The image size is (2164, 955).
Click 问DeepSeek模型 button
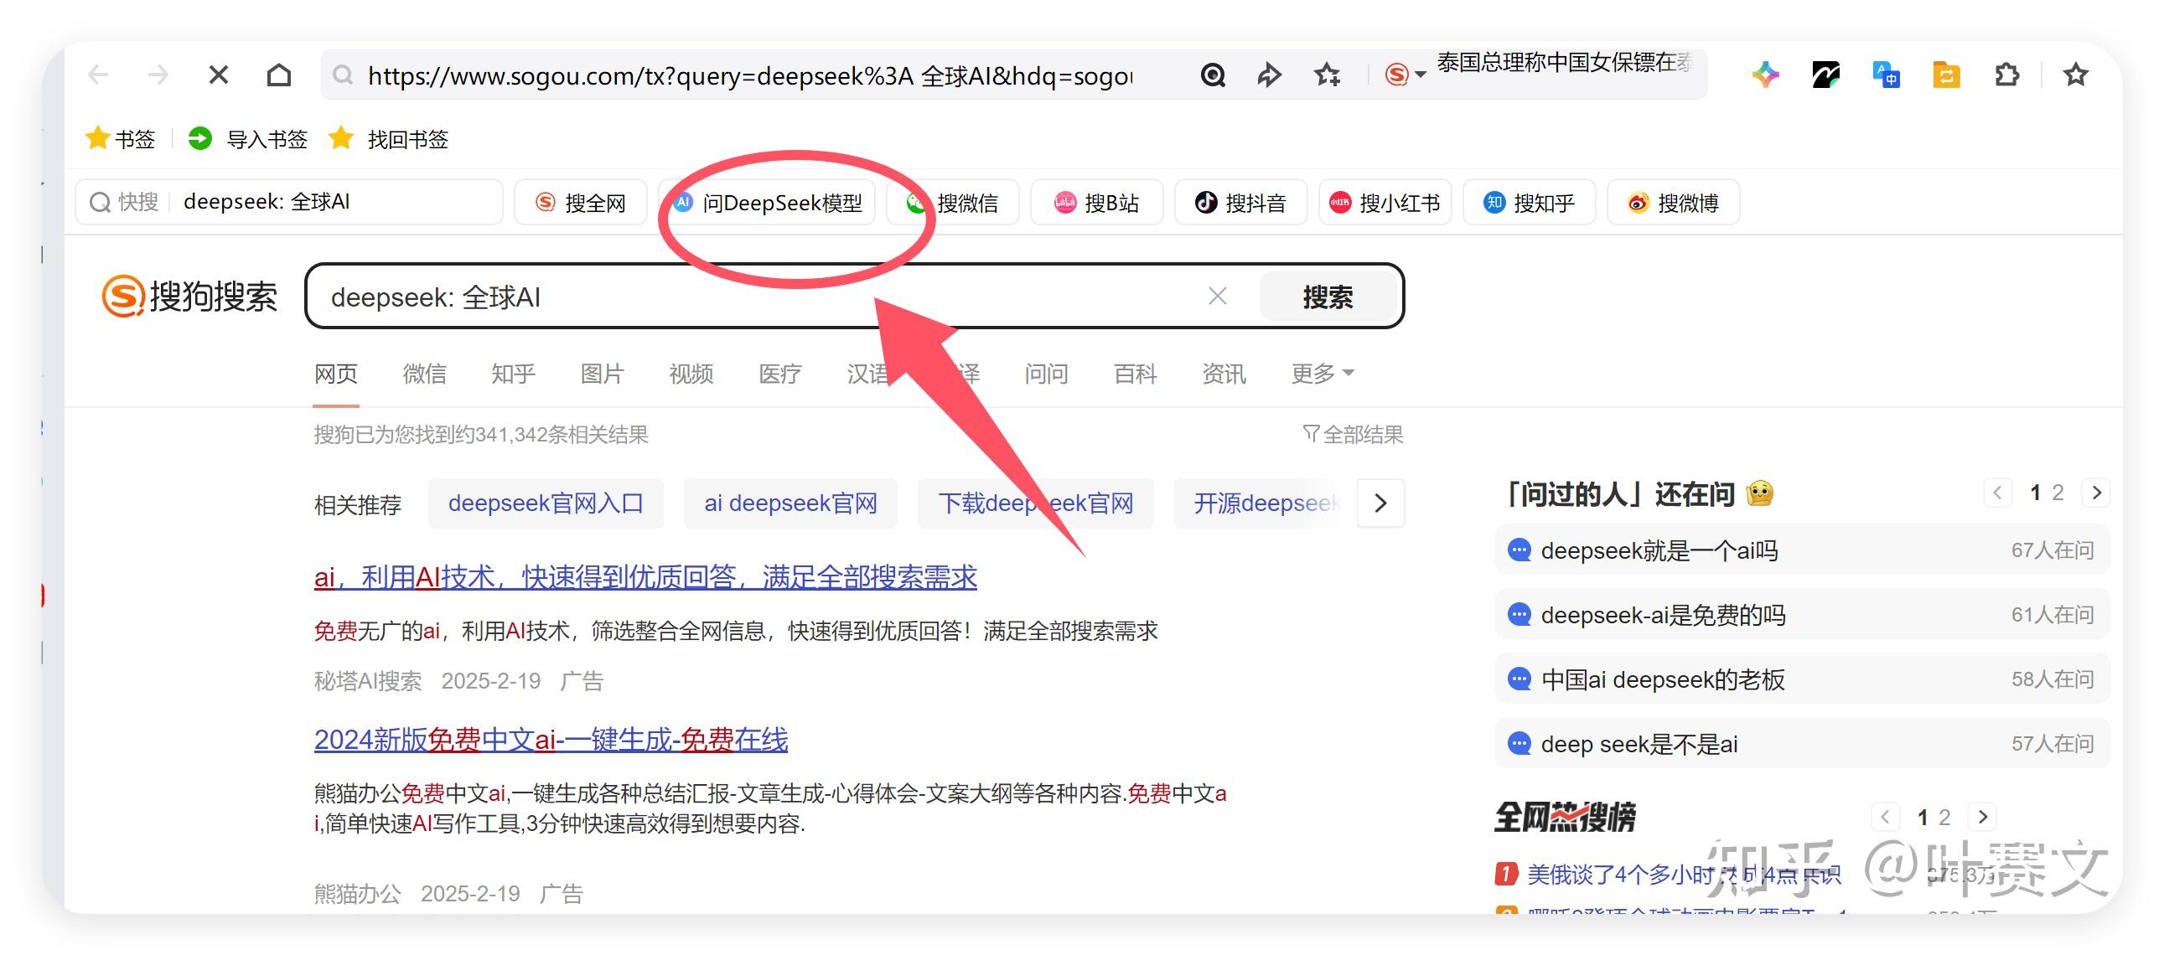click(767, 203)
